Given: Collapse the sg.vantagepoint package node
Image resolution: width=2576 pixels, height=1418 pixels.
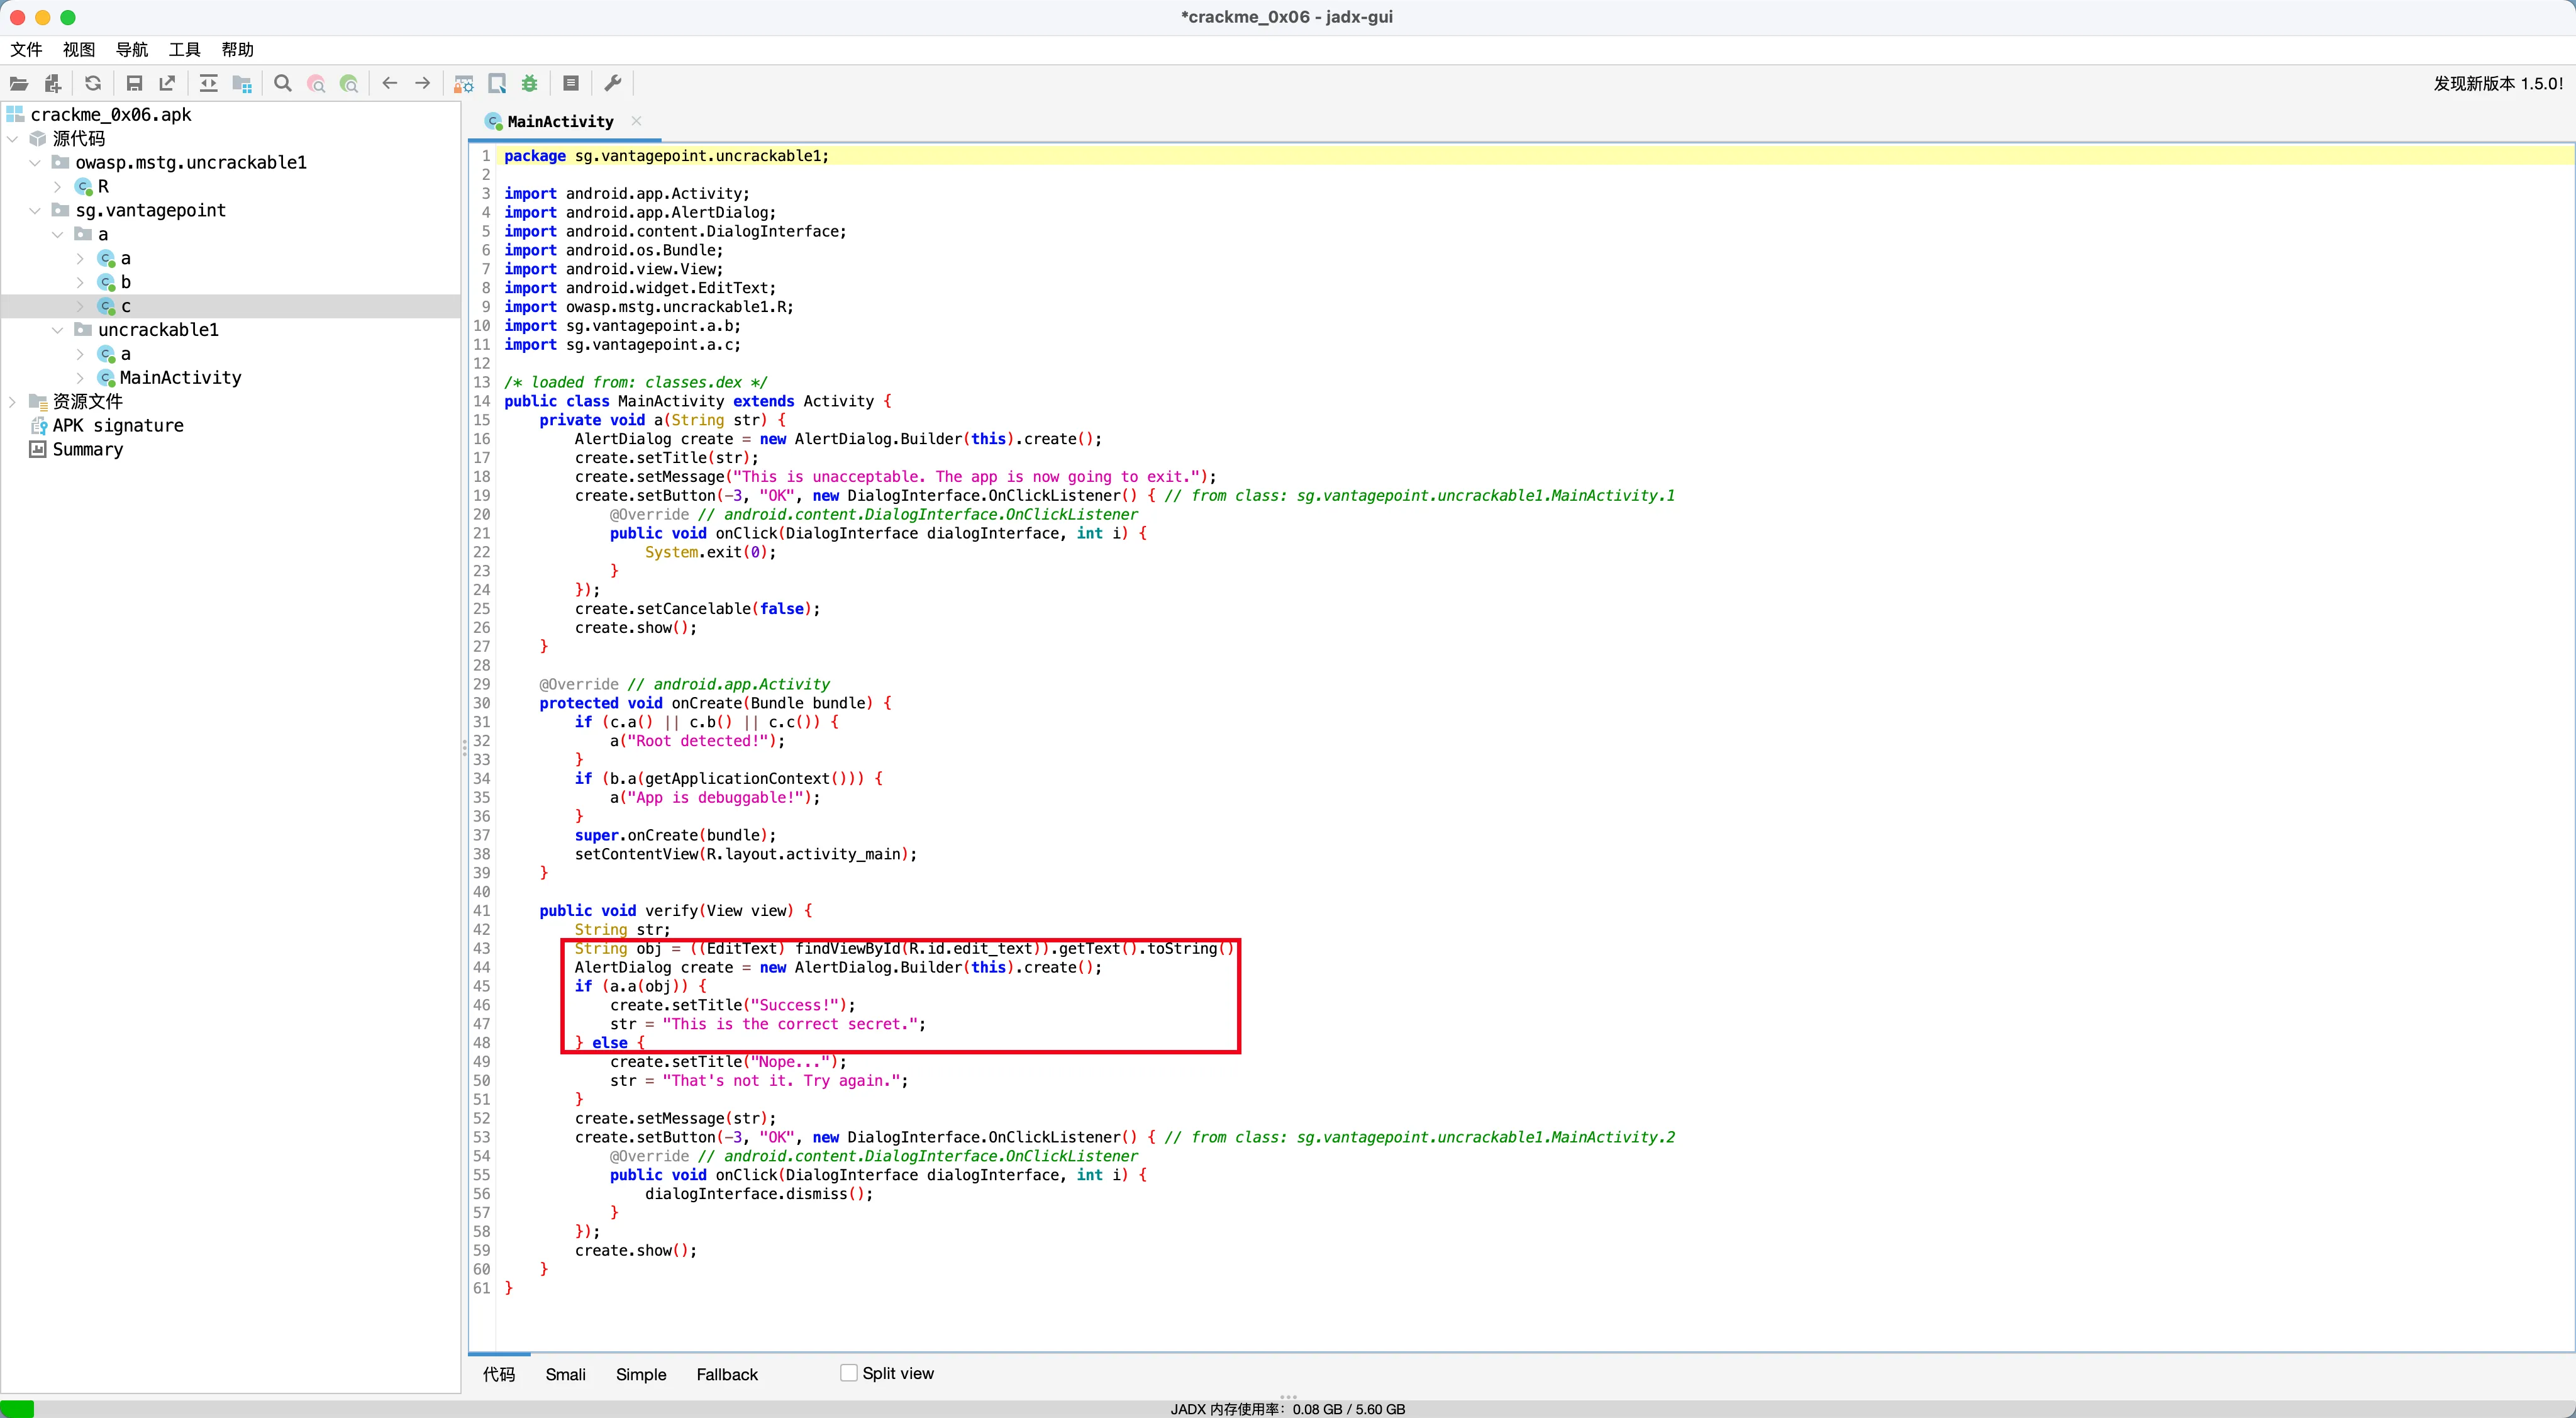Looking at the screenshot, I should point(35,210).
